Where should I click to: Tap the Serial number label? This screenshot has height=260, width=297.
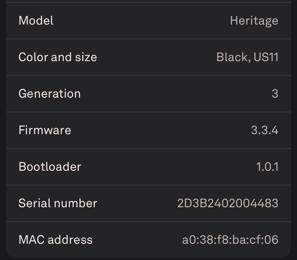pos(58,203)
